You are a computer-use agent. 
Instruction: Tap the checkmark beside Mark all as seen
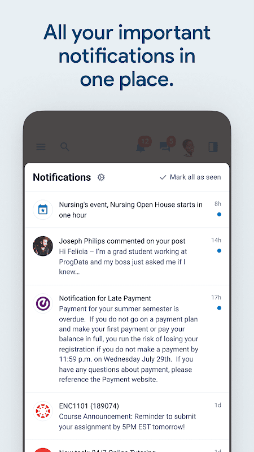point(163,177)
